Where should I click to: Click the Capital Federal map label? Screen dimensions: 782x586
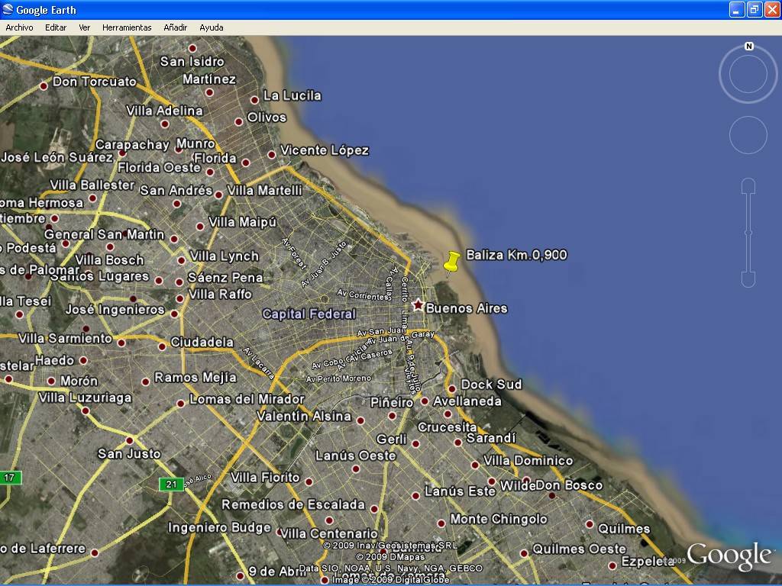(309, 314)
